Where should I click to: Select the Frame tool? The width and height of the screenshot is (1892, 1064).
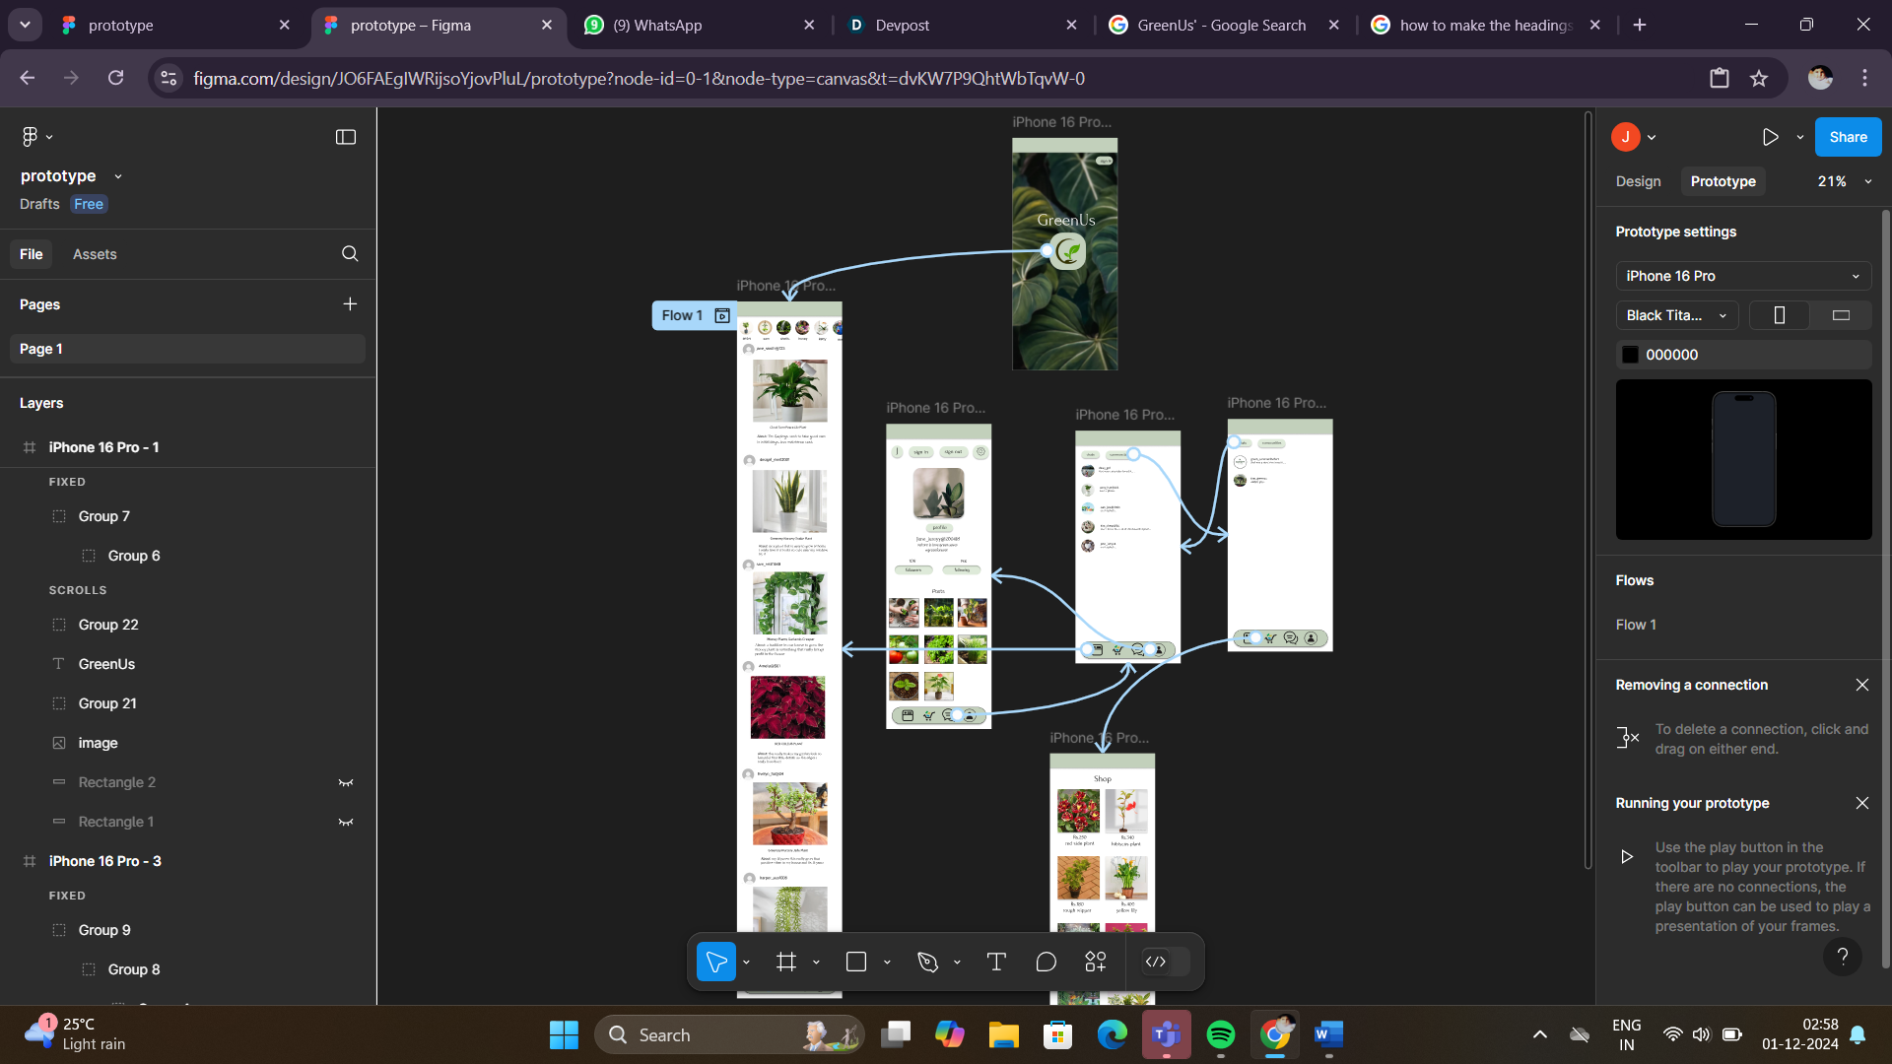click(x=785, y=962)
